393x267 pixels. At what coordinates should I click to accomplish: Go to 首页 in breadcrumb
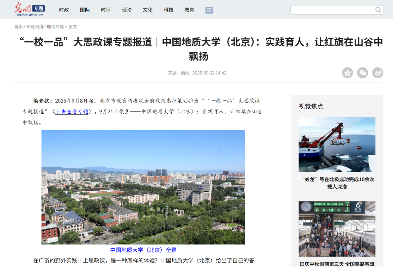[18, 27]
